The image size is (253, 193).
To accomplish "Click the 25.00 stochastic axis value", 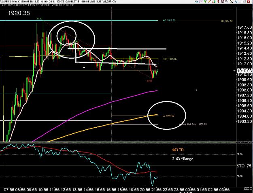I will pyautogui.click(x=240, y=154).
